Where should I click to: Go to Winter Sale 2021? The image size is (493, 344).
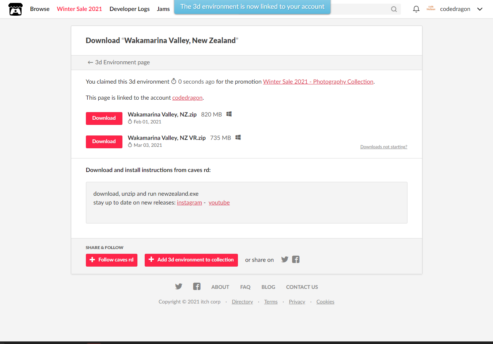(x=79, y=9)
